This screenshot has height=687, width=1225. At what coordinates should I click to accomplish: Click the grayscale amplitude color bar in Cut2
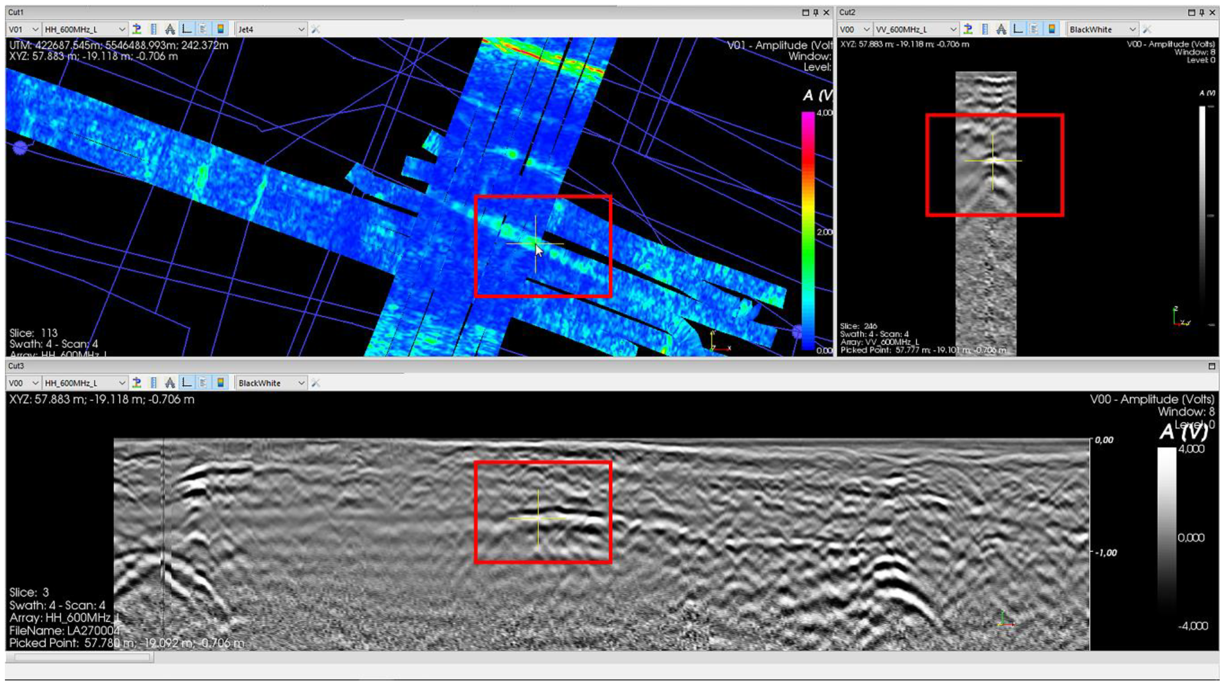(x=1202, y=215)
